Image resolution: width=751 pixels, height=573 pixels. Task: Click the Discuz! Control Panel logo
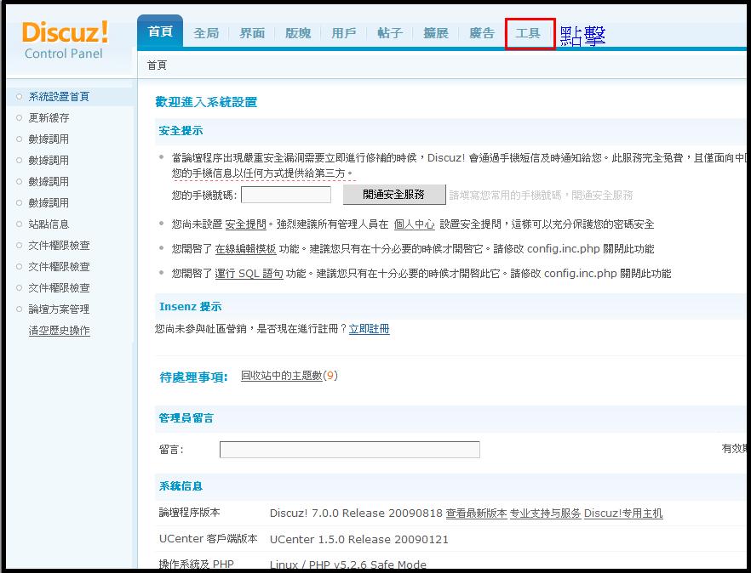tap(66, 40)
